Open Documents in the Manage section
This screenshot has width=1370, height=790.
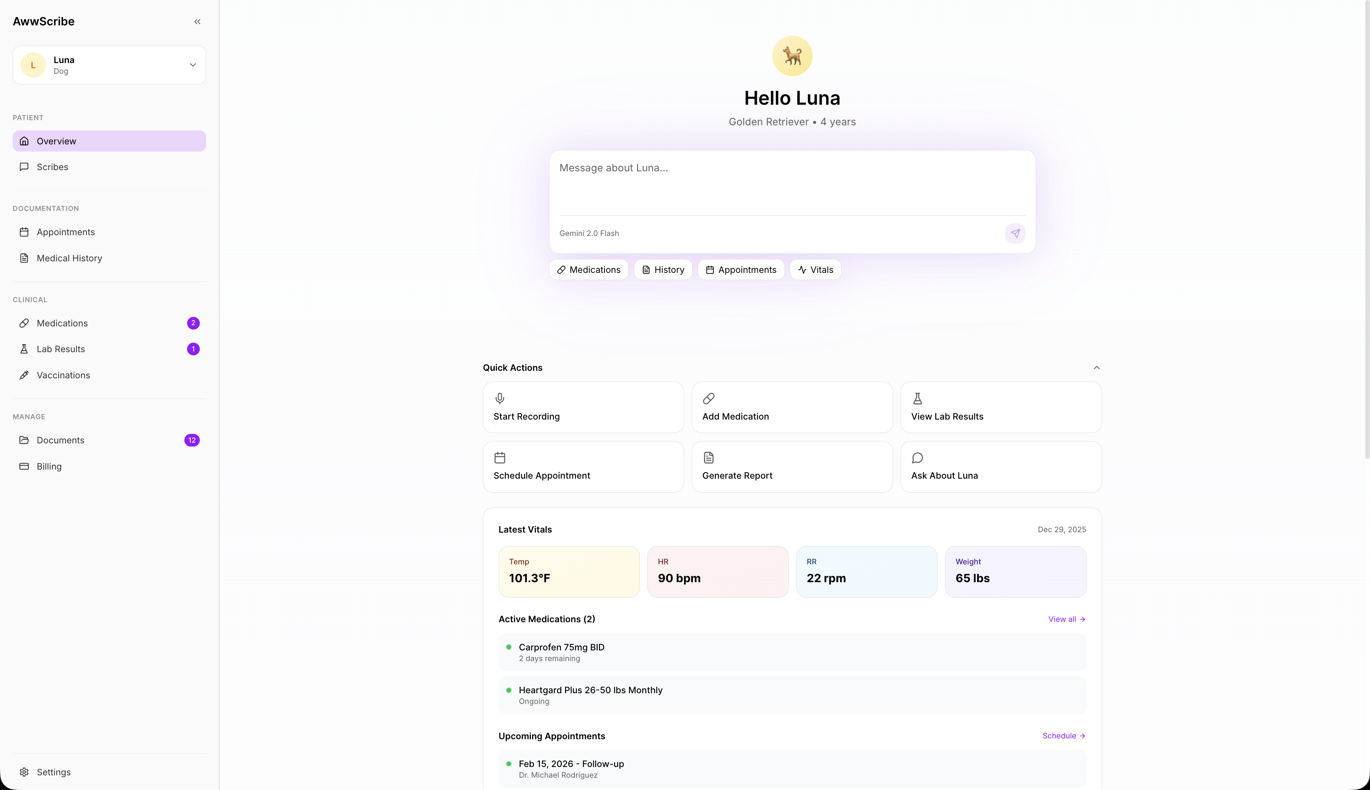tap(60, 440)
